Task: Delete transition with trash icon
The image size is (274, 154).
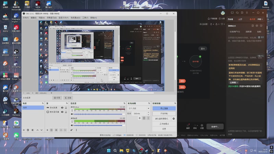Action: click(x=144, y=118)
